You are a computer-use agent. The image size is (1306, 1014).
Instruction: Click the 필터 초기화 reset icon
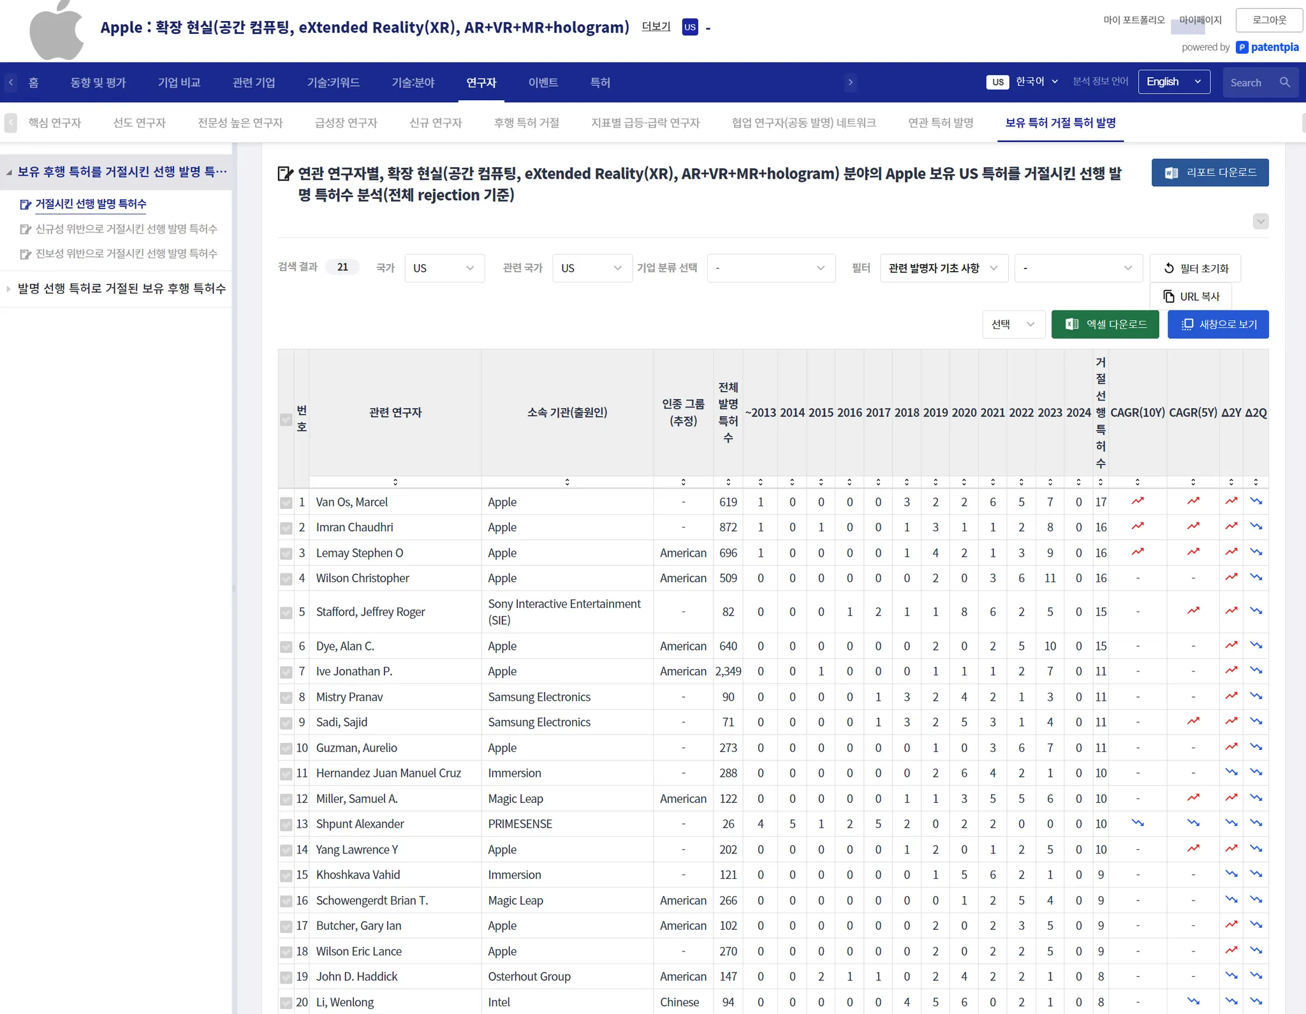pos(1168,268)
